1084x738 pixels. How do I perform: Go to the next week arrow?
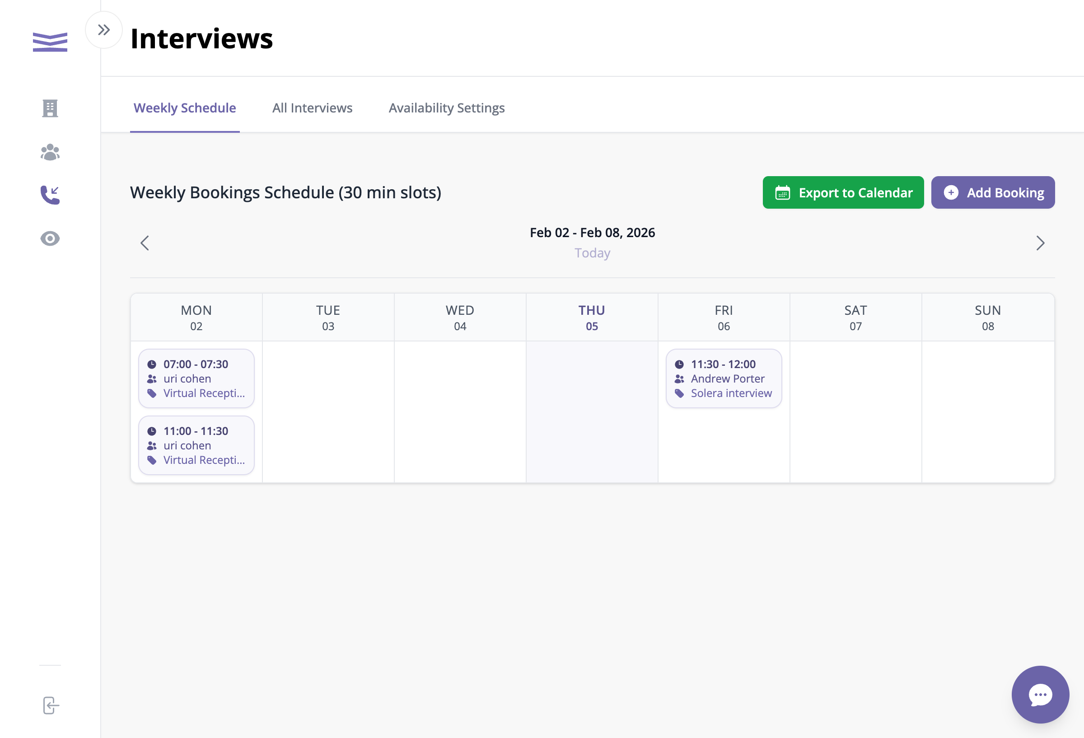click(x=1040, y=243)
